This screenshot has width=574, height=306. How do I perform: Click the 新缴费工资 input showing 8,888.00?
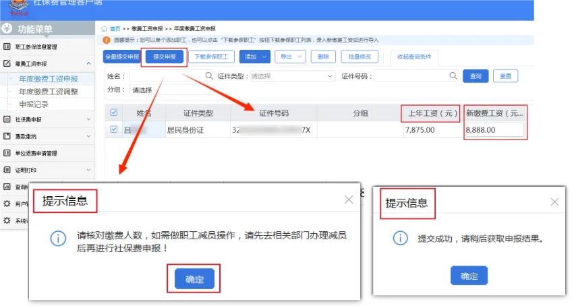[494, 129]
